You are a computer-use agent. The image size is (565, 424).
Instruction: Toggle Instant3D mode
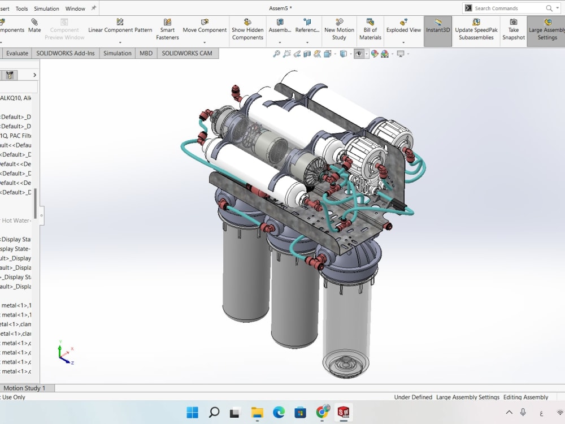tap(438, 31)
